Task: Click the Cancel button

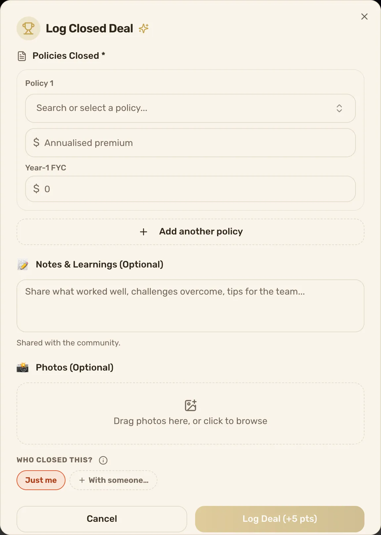Action: (102, 519)
